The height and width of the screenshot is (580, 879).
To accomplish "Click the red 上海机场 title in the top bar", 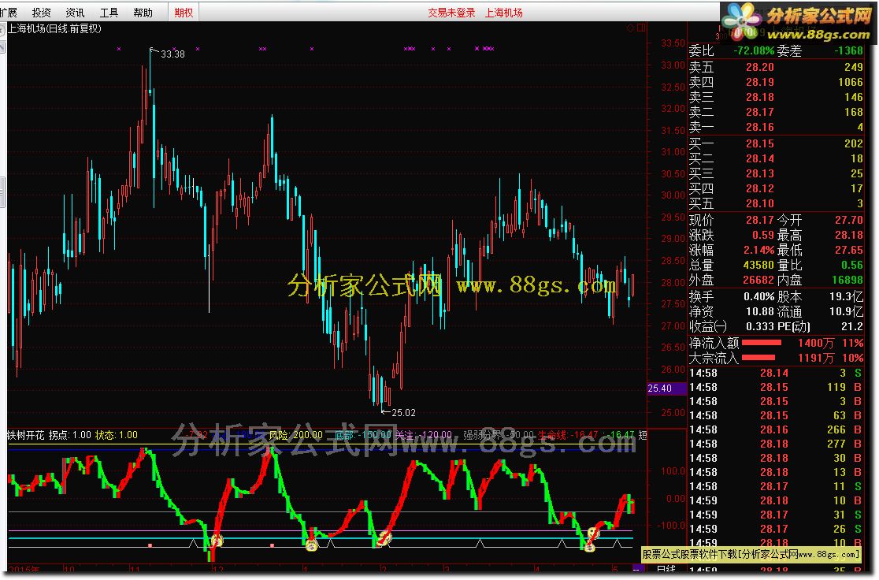I will (x=503, y=13).
